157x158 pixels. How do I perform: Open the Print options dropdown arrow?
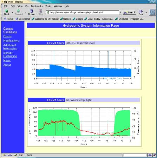click(146, 12)
